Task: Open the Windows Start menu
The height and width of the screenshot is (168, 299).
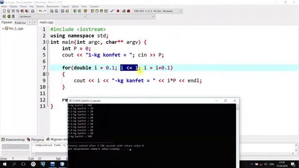Action: [4, 164]
